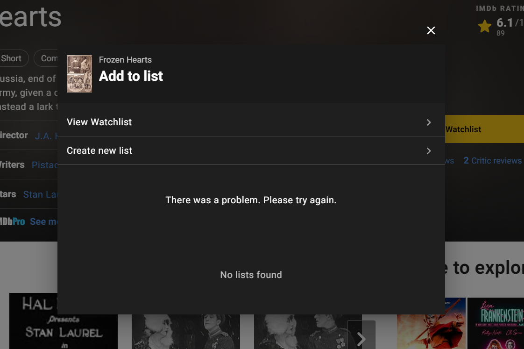Expand Create new list chevron arrow
Viewport: 524px width, 349px height.
pos(429,151)
